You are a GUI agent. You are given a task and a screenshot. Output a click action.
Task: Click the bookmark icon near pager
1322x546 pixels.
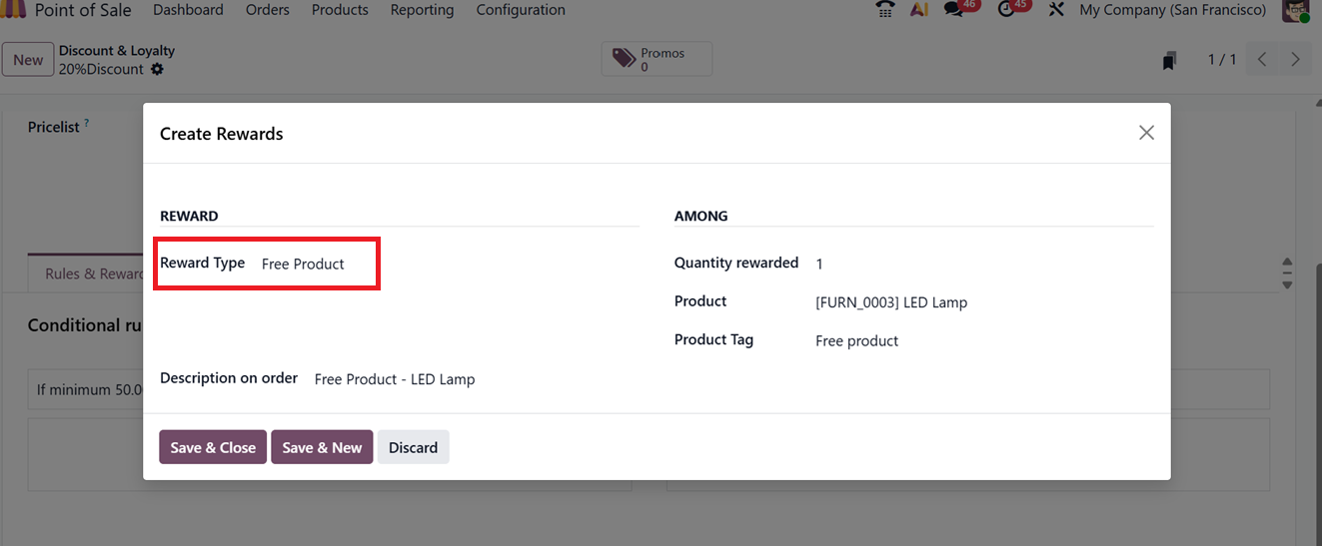(1169, 61)
